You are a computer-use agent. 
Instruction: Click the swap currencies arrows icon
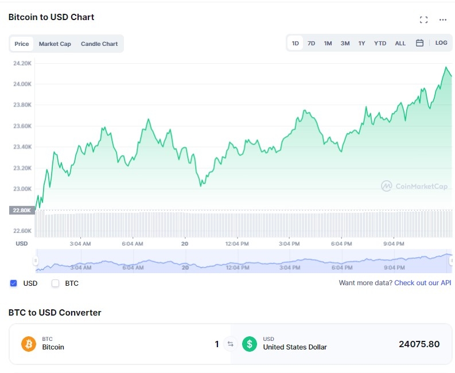pos(230,344)
